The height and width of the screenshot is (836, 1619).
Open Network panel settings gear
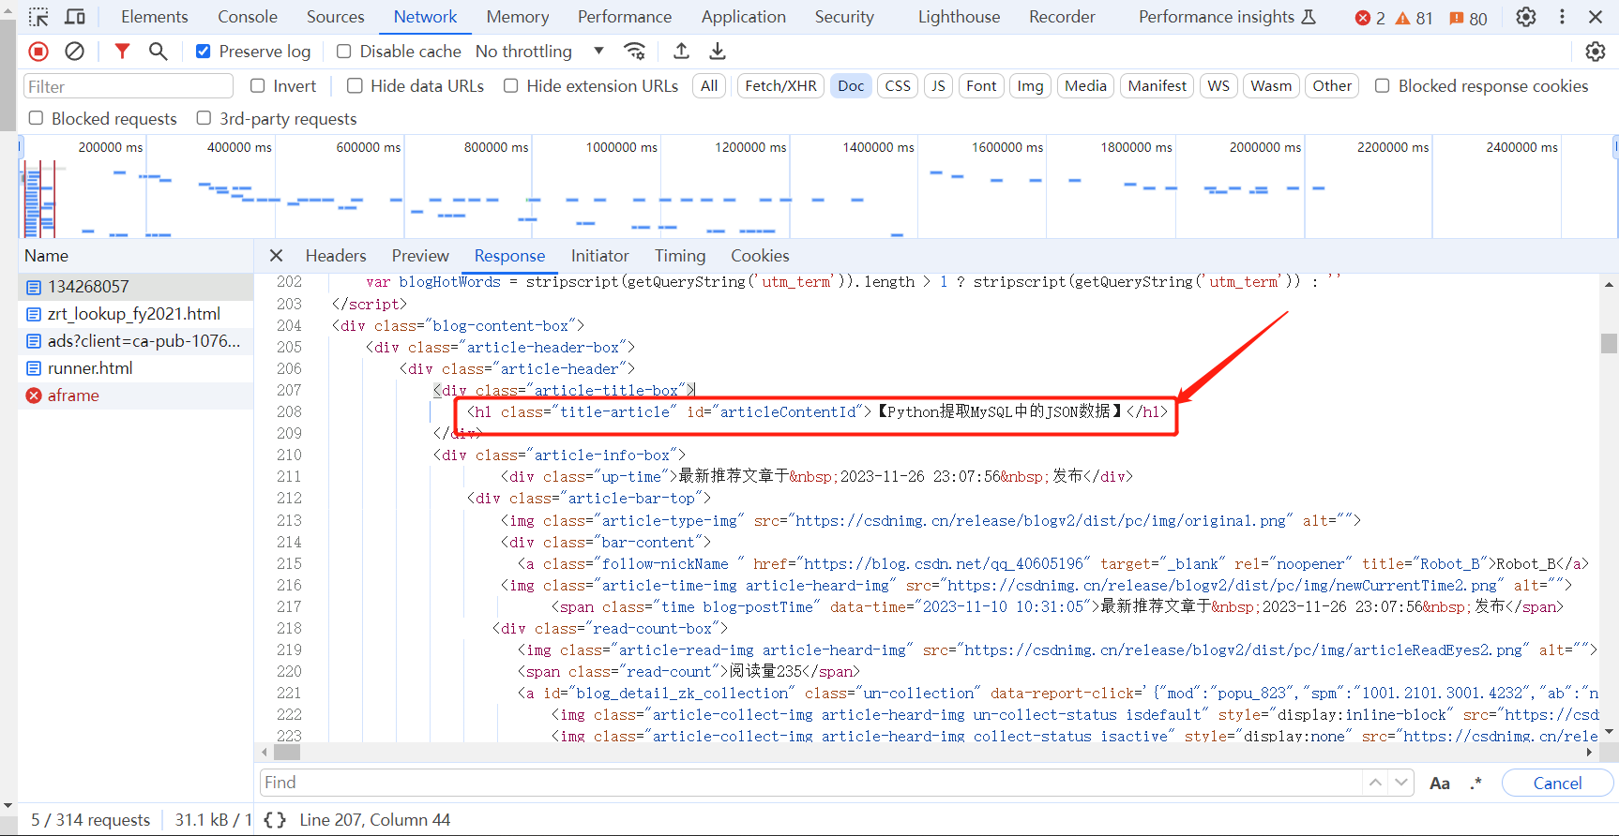pos(1596,52)
